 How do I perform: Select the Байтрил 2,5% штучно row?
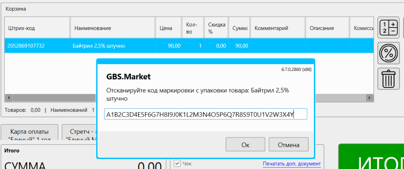coord(99,46)
